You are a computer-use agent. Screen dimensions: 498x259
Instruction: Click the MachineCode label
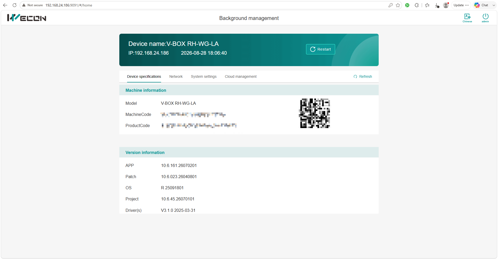point(138,114)
